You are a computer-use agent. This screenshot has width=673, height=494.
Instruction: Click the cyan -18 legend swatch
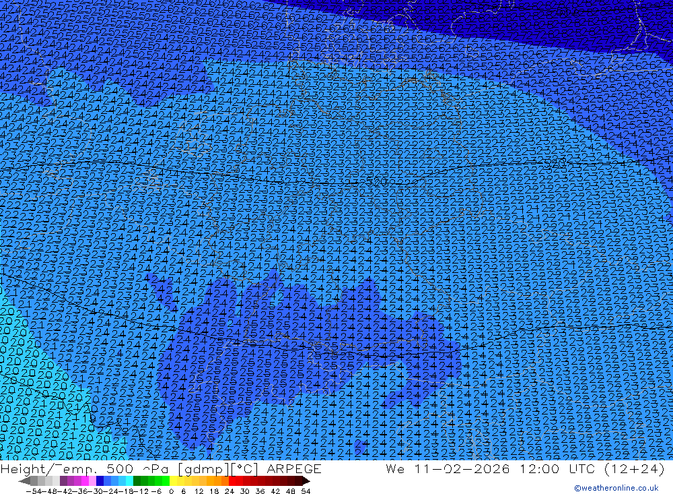coord(129,481)
